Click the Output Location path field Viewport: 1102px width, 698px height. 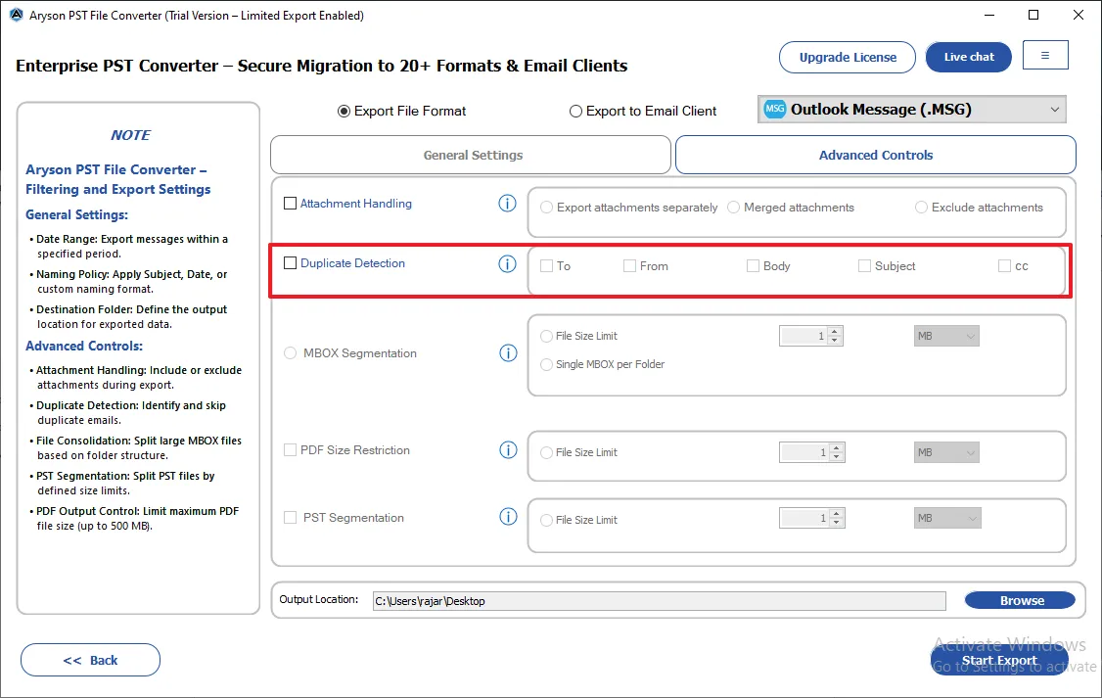click(x=660, y=601)
